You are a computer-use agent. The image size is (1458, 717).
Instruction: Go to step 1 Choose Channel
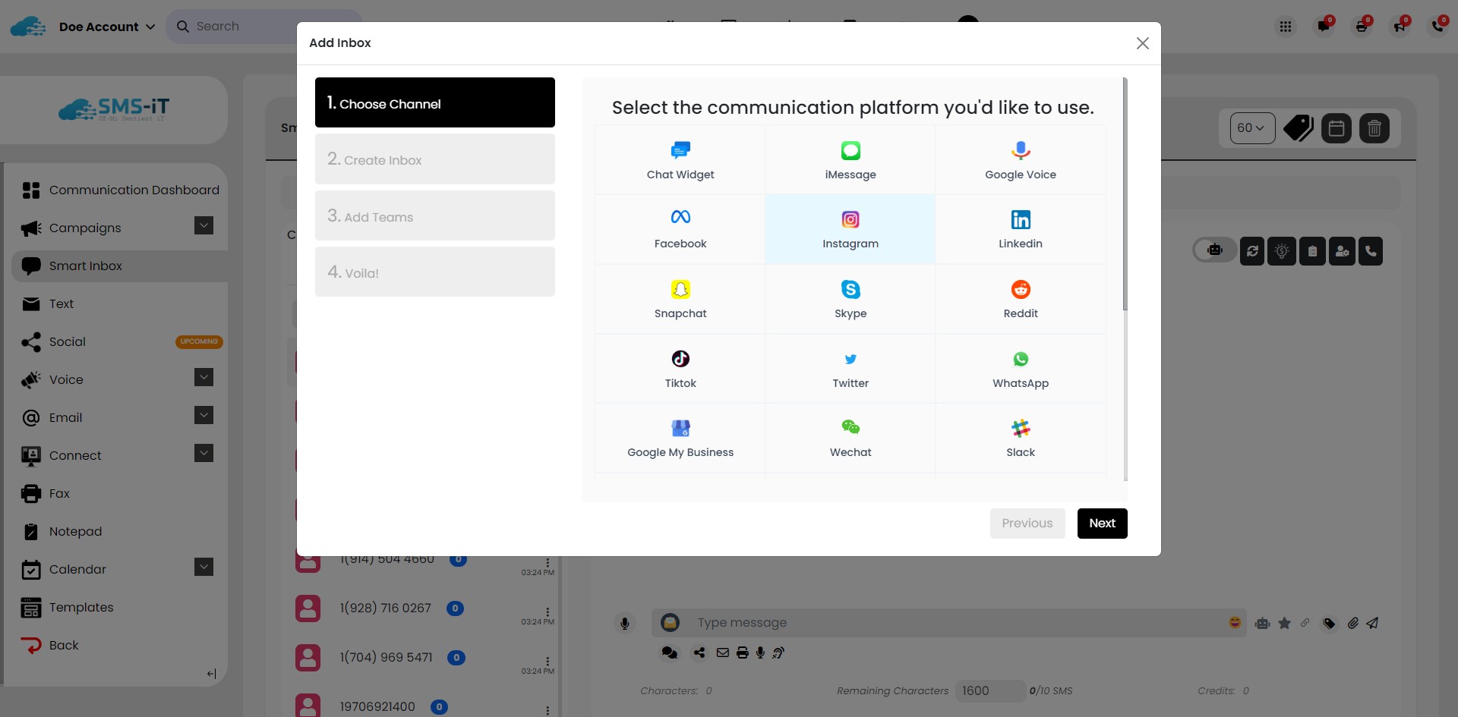point(435,102)
